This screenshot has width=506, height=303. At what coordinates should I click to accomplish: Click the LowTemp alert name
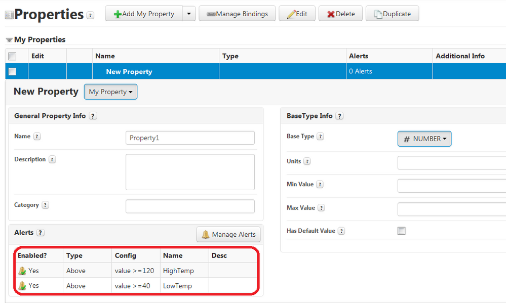[177, 286]
